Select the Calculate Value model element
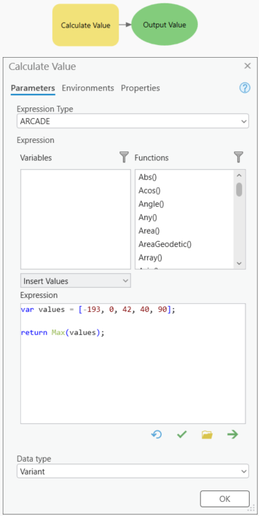The width and height of the screenshot is (259, 516). click(x=86, y=25)
